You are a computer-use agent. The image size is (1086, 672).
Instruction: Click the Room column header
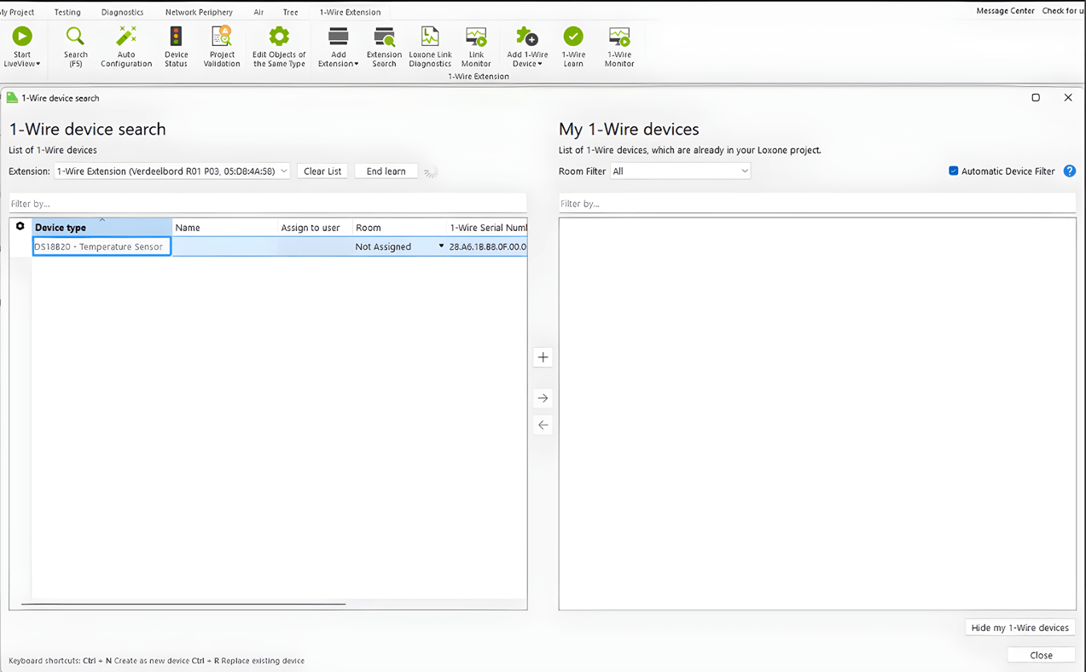399,228
